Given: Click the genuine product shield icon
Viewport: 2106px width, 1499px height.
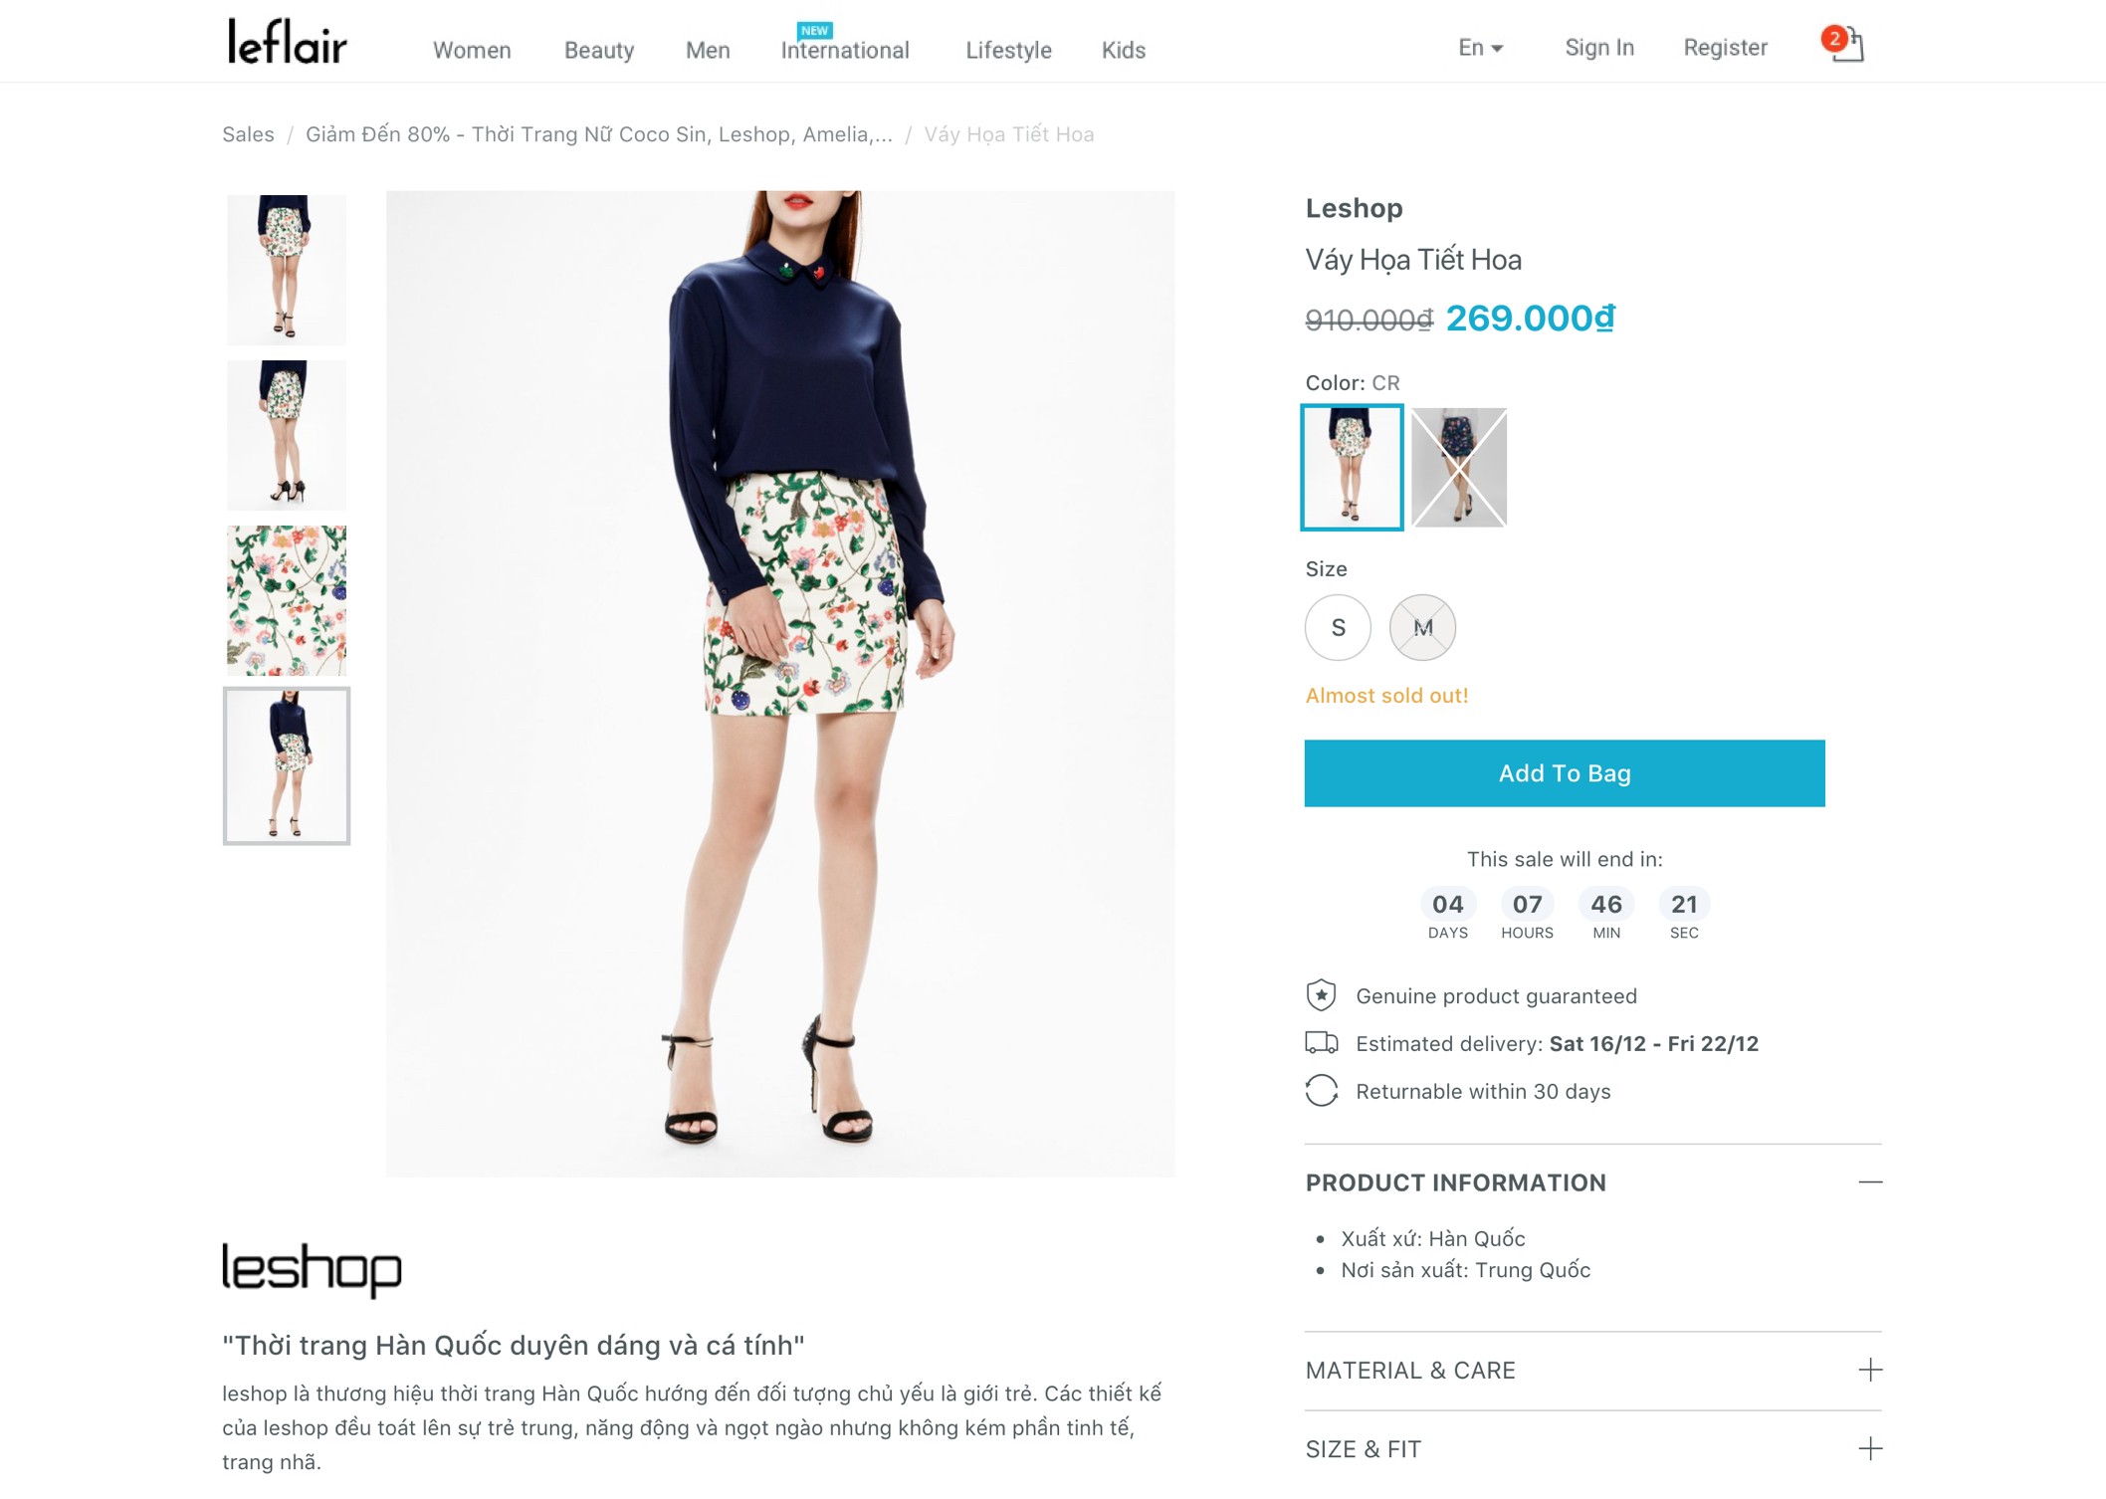Looking at the screenshot, I should tap(1321, 995).
